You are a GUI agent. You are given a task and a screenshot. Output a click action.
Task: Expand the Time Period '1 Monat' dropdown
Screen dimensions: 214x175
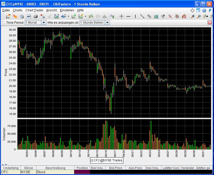pyautogui.click(x=44, y=22)
